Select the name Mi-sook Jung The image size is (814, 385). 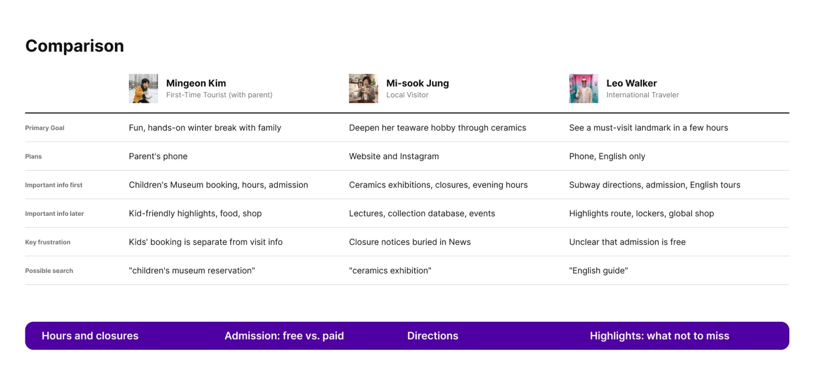coord(418,83)
